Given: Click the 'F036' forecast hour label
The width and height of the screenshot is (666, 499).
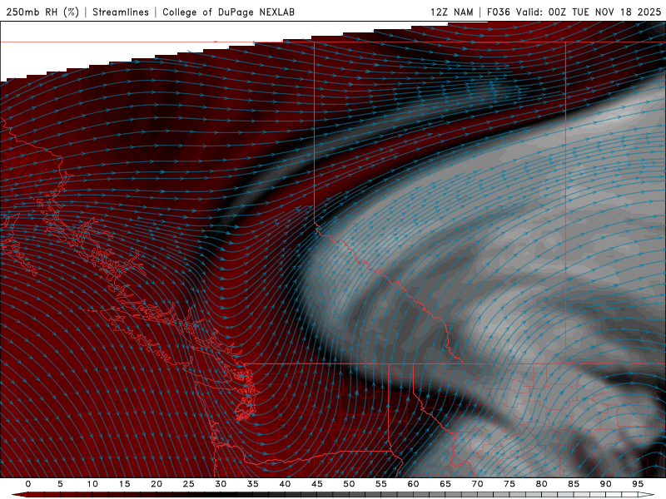Looking at the screenshot, I should click(x=498, y=12).
